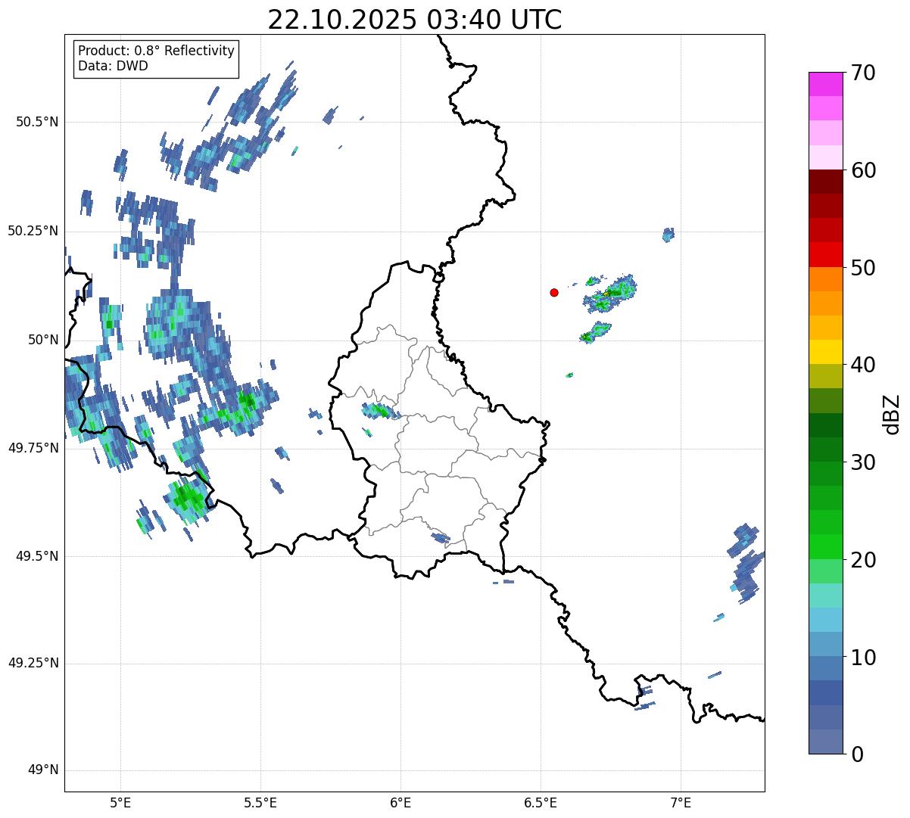Click the bright green colorbar segment above 20
The image size is (910, 818).
825,547
